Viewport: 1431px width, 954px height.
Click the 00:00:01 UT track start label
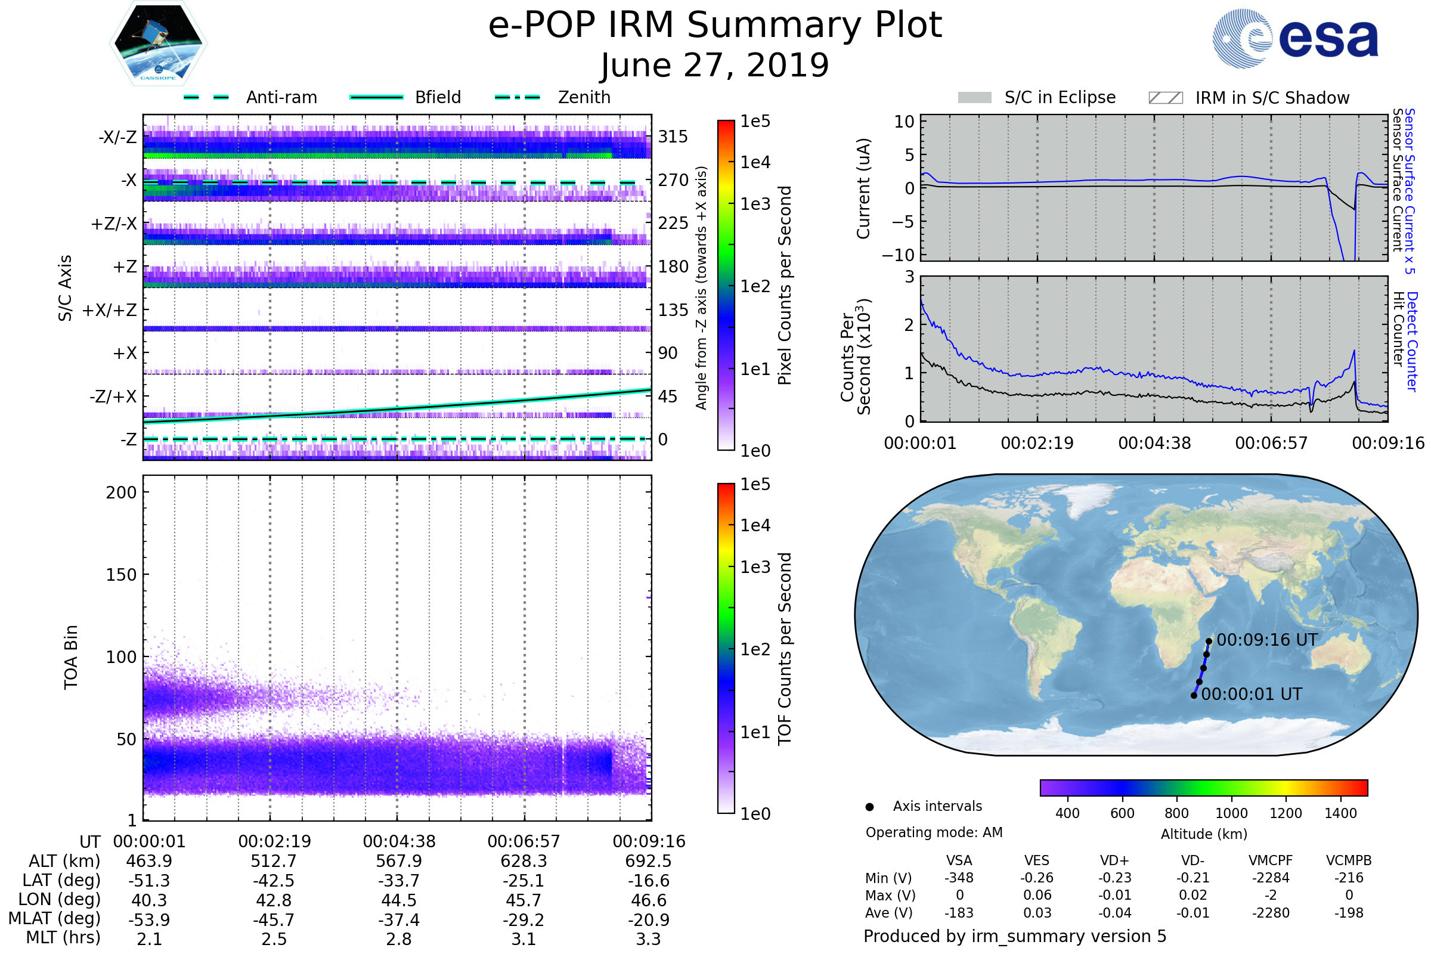point(1252,694)
